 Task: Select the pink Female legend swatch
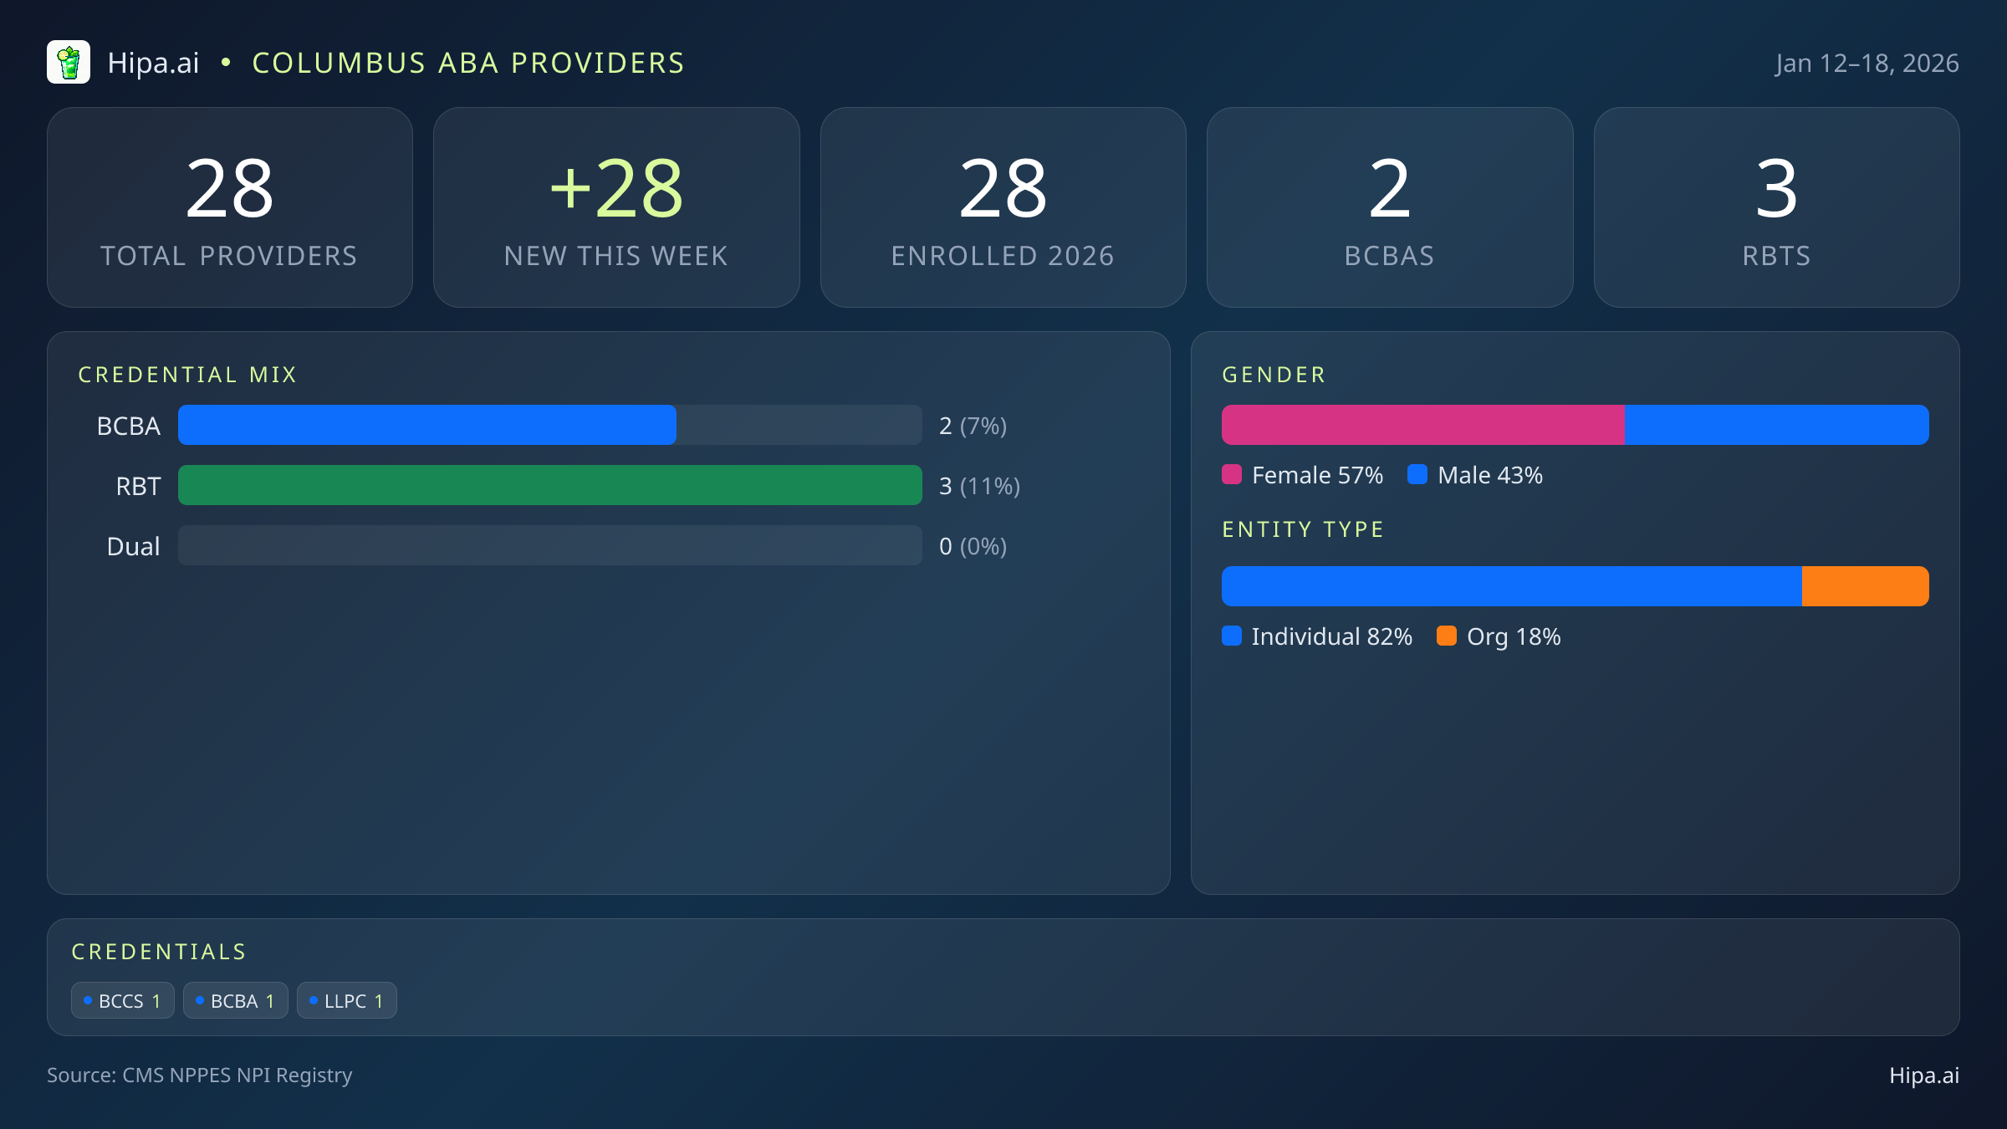[1232, 475]
